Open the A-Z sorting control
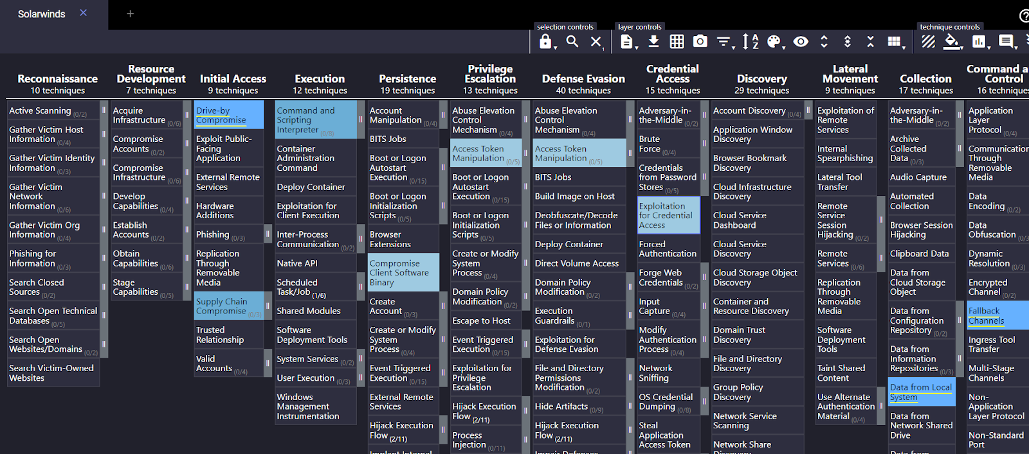1029x454 pixels. (x=751, y=42)
